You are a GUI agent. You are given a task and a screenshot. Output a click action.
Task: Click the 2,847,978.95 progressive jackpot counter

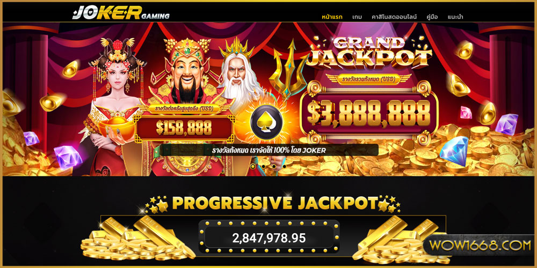(x=269, y=238)
